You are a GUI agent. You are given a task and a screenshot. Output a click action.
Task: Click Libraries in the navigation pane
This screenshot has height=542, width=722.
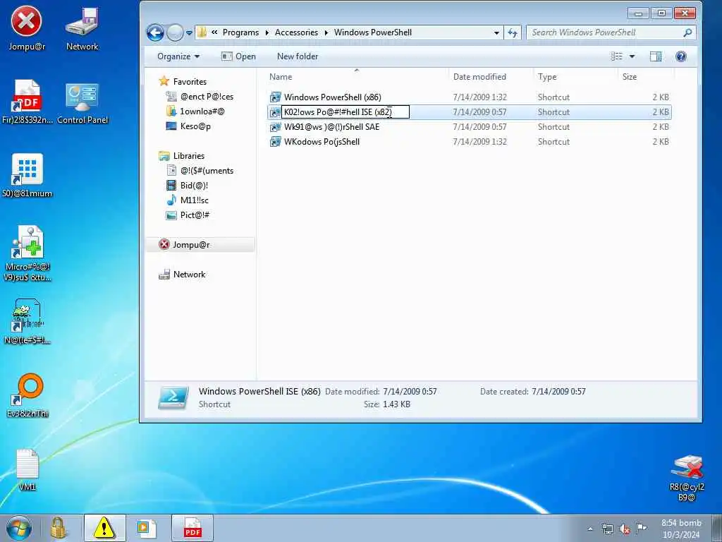coord(189,156)
